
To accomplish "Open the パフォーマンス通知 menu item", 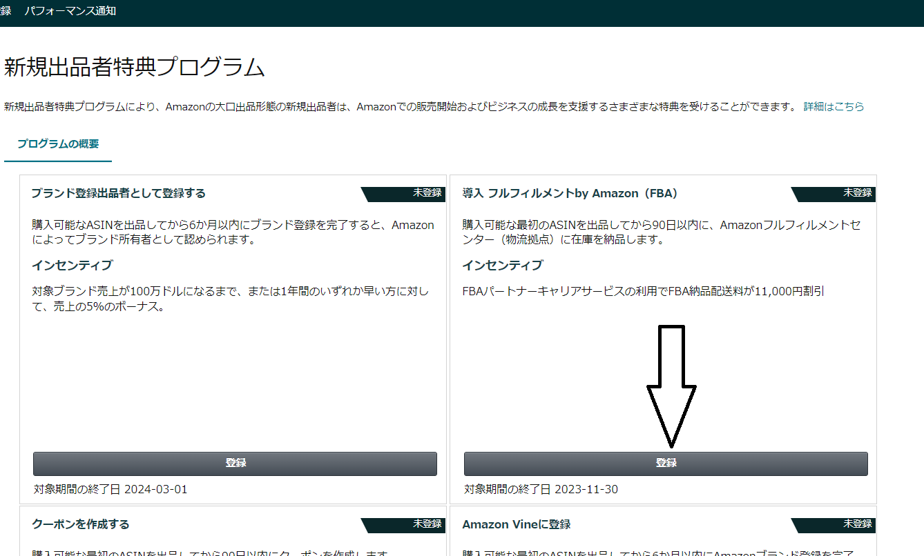I will 70,12.
